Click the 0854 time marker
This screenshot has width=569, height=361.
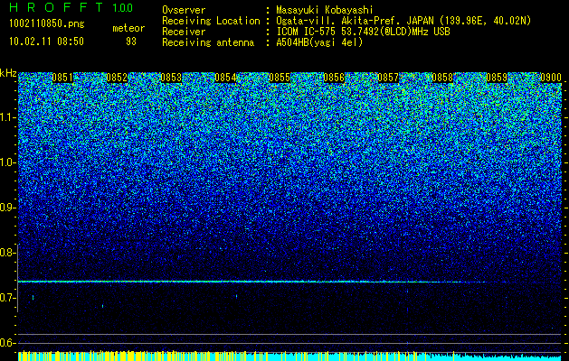225,78
